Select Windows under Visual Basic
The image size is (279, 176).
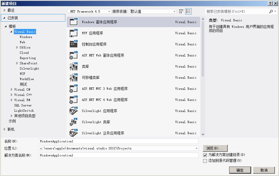[x=26, y=37]
